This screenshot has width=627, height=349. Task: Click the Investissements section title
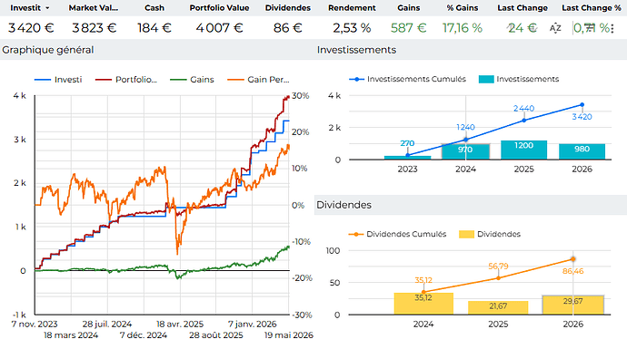click(x=357, y=50)
